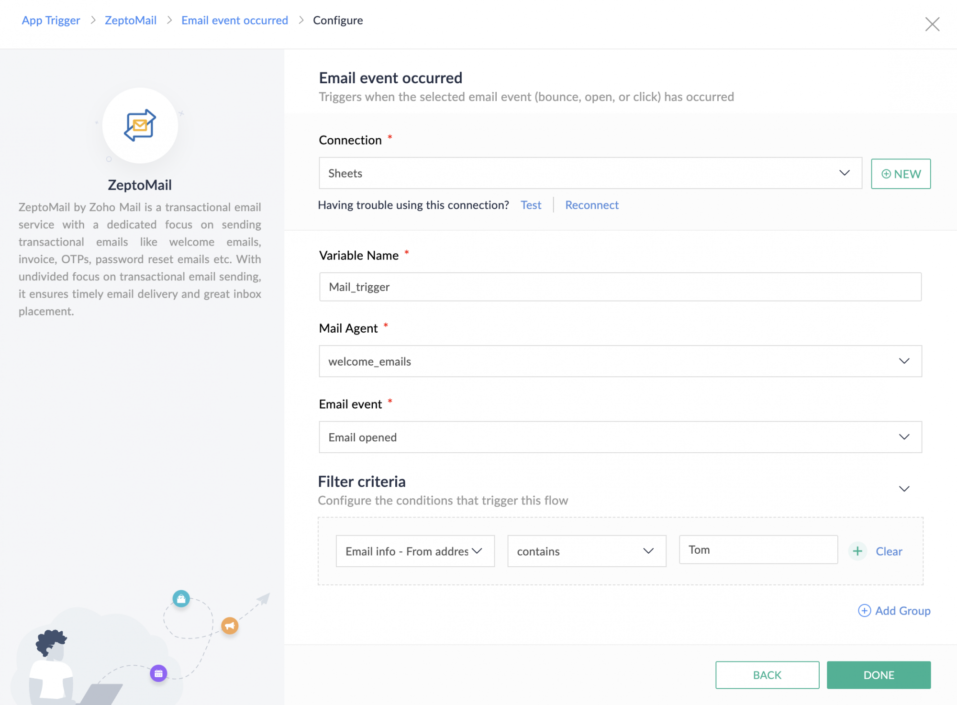Click the Variable Name input field
957x705 pixels.
click(x=620, y=287)
